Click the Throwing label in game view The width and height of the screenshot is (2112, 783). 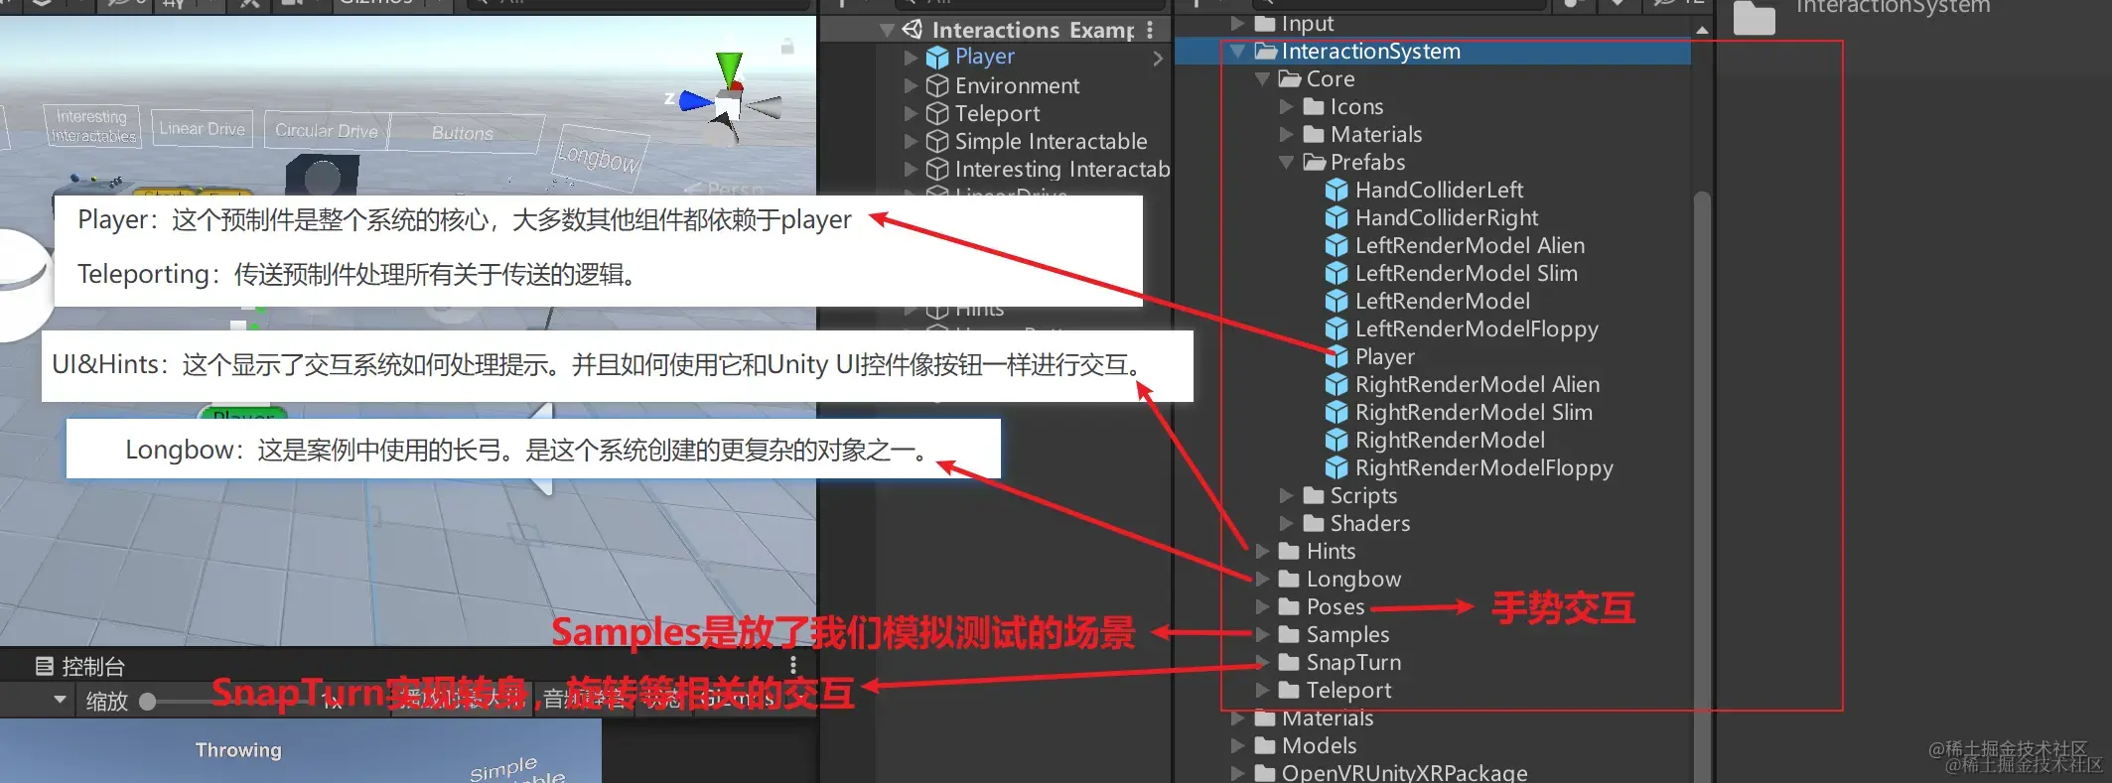coord(238,750)
